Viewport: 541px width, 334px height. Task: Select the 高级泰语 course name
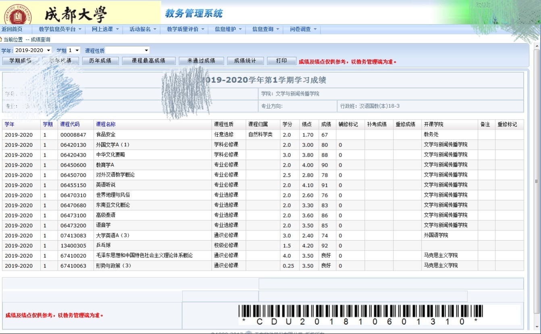point(106,215)
